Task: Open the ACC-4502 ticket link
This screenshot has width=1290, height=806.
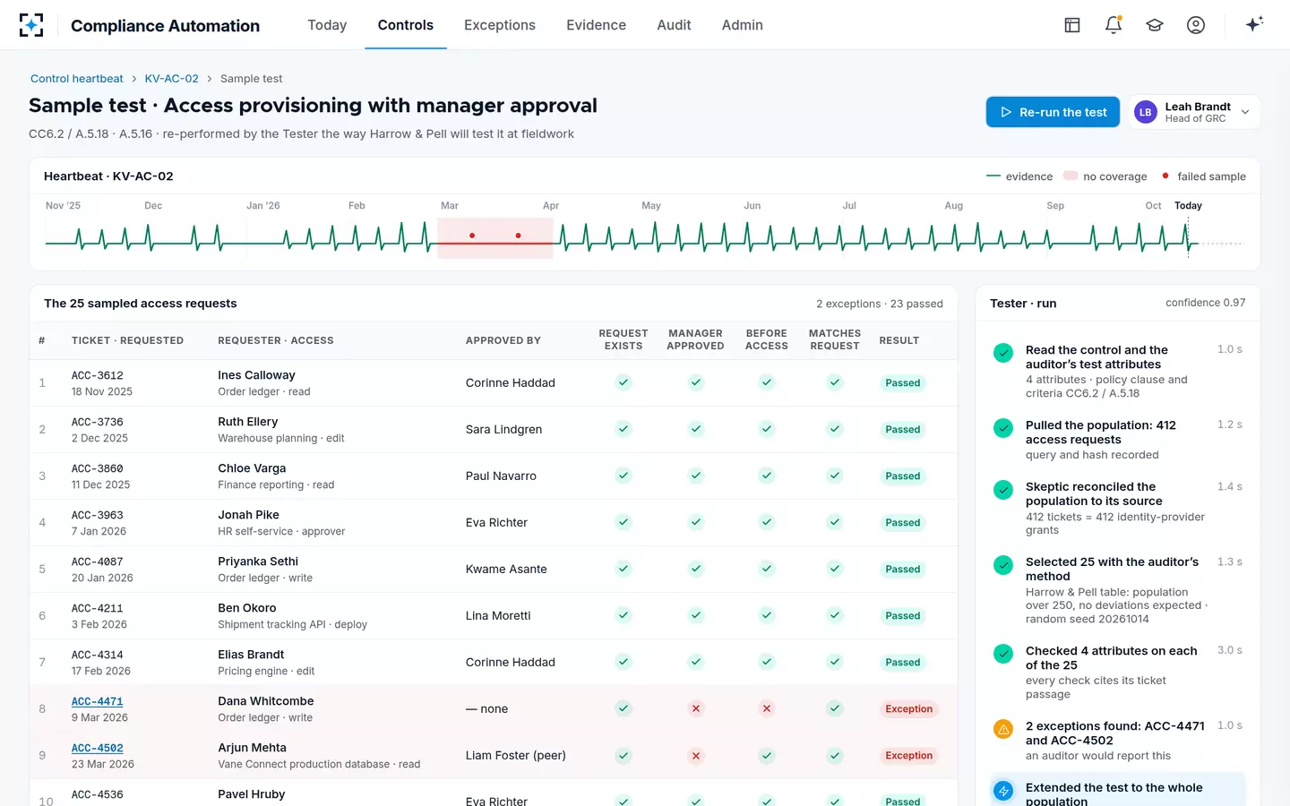Action: click(x=98, y=748)
